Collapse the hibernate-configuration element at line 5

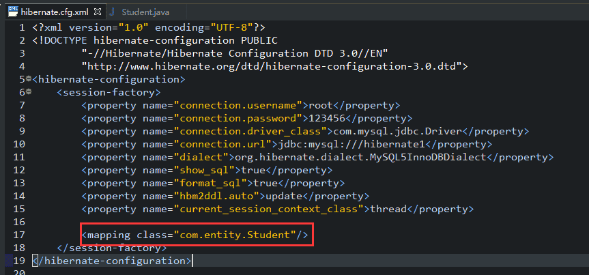pyautogui.click(x=28, y=78)
